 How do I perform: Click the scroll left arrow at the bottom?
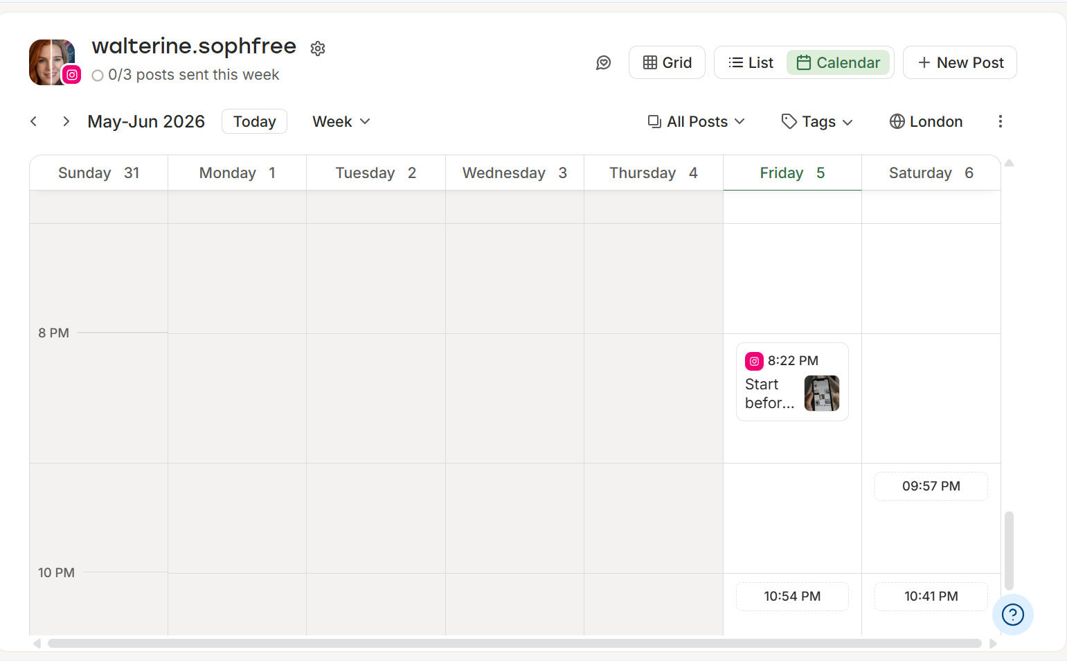pyautogui.click(x=37, y=644)
